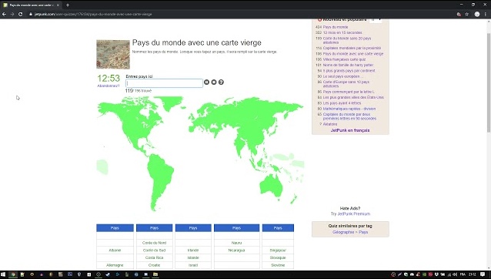Bookmark this page with the star icon
The height and width of the screenshot is (279, 491).
coord(467,14)
